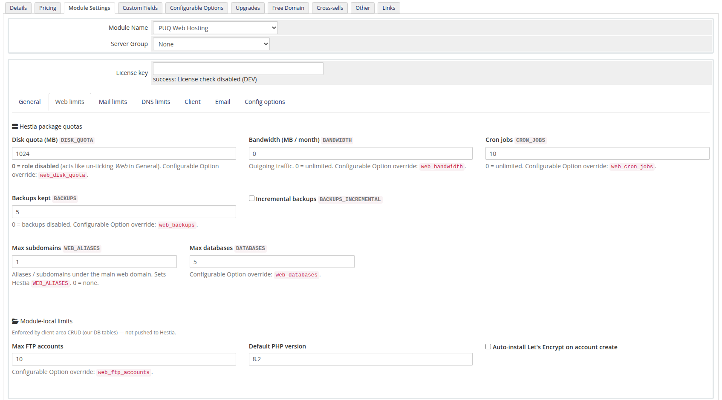This screenshot has width=722, height=400.
Task: Click the Default PHP version field
Action: click(361, 359)
